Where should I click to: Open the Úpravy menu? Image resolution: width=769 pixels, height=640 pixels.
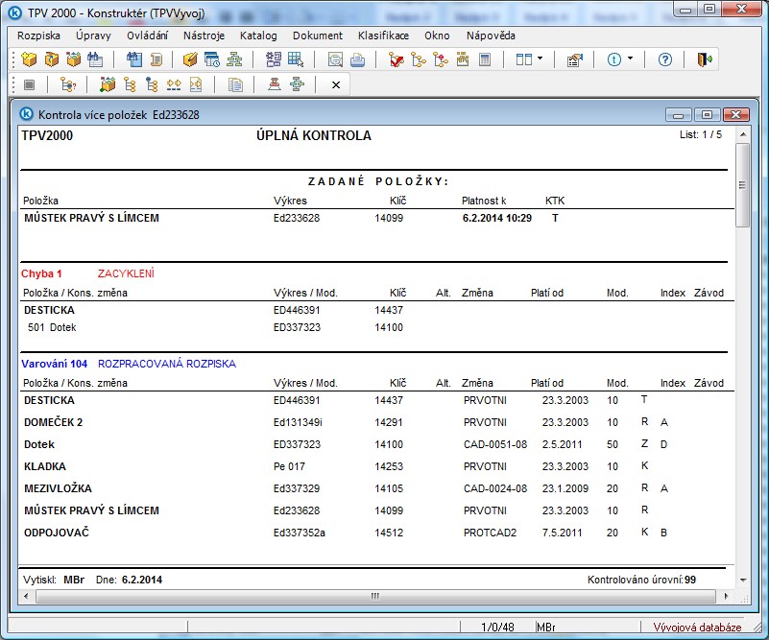click(x=93, y=36)
